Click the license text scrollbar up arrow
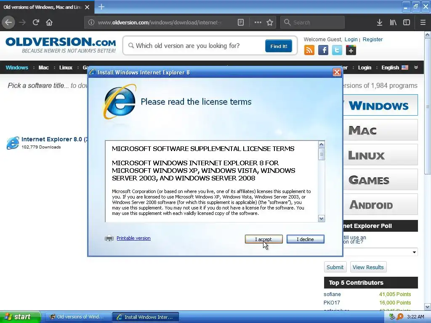This screenshot has height=323, width=431. pyautogui.click(x=321, y=145)
